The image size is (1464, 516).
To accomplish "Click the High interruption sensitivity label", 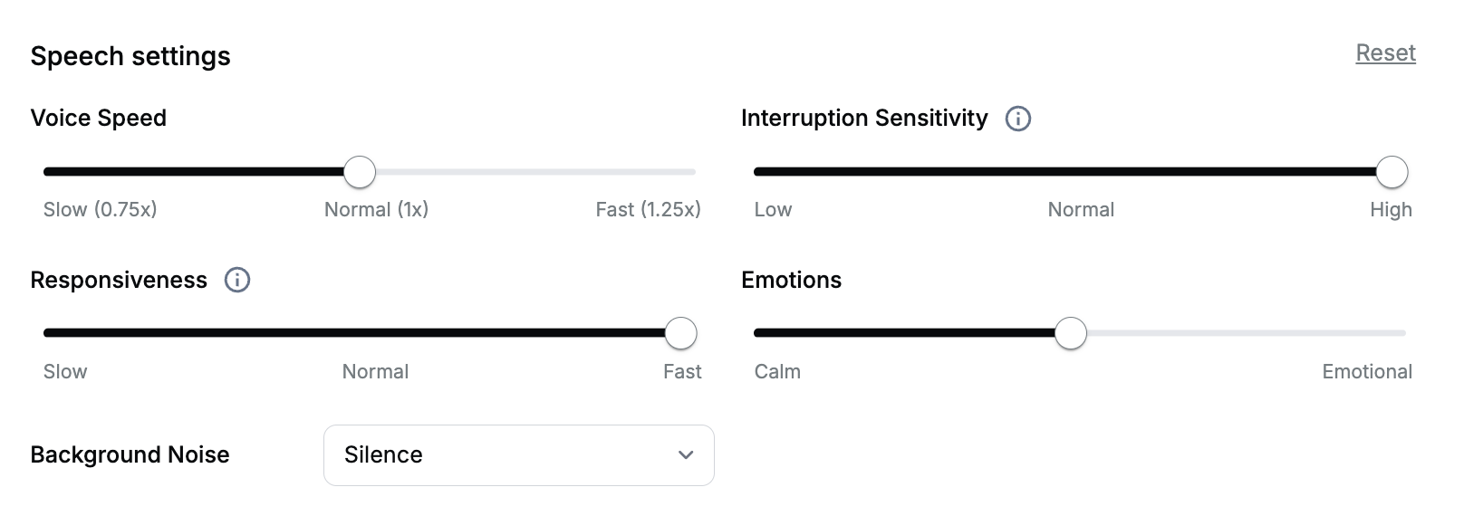I will coord(1391,210).
